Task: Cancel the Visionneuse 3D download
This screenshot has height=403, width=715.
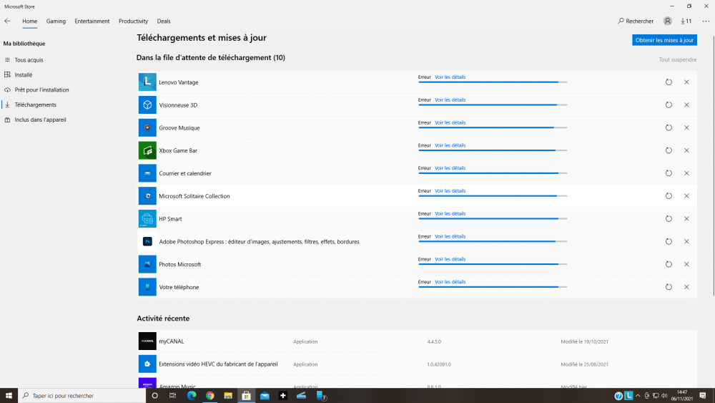Action: point(686,105)
